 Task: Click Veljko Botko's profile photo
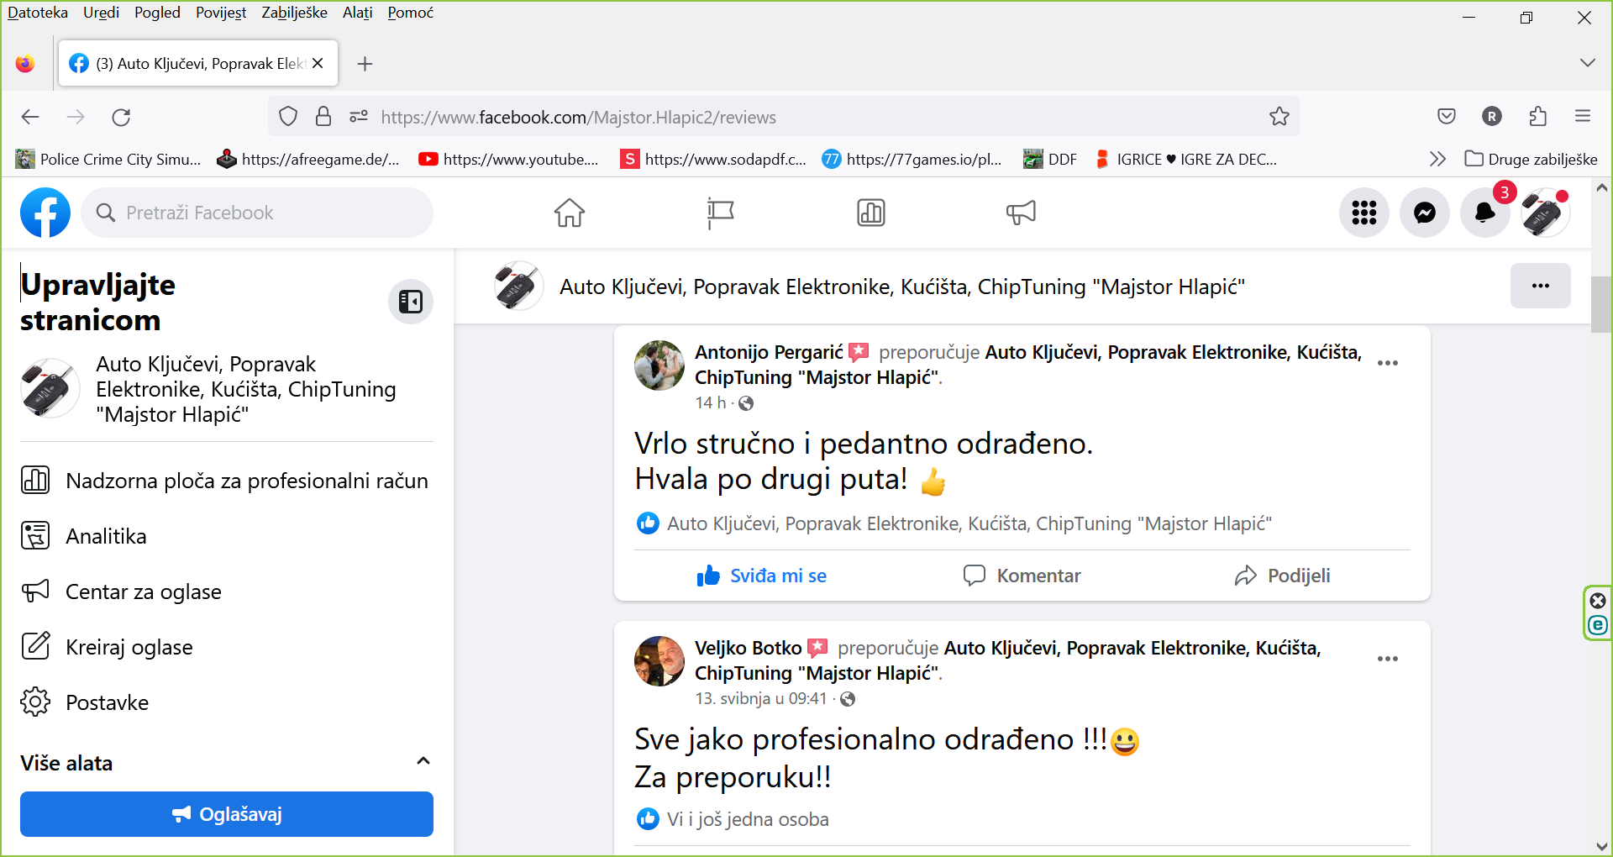[659, 661]
